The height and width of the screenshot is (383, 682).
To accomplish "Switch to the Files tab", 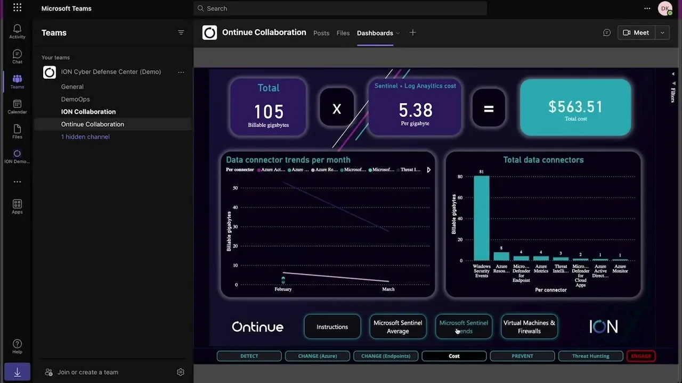I will coord(343,33).
